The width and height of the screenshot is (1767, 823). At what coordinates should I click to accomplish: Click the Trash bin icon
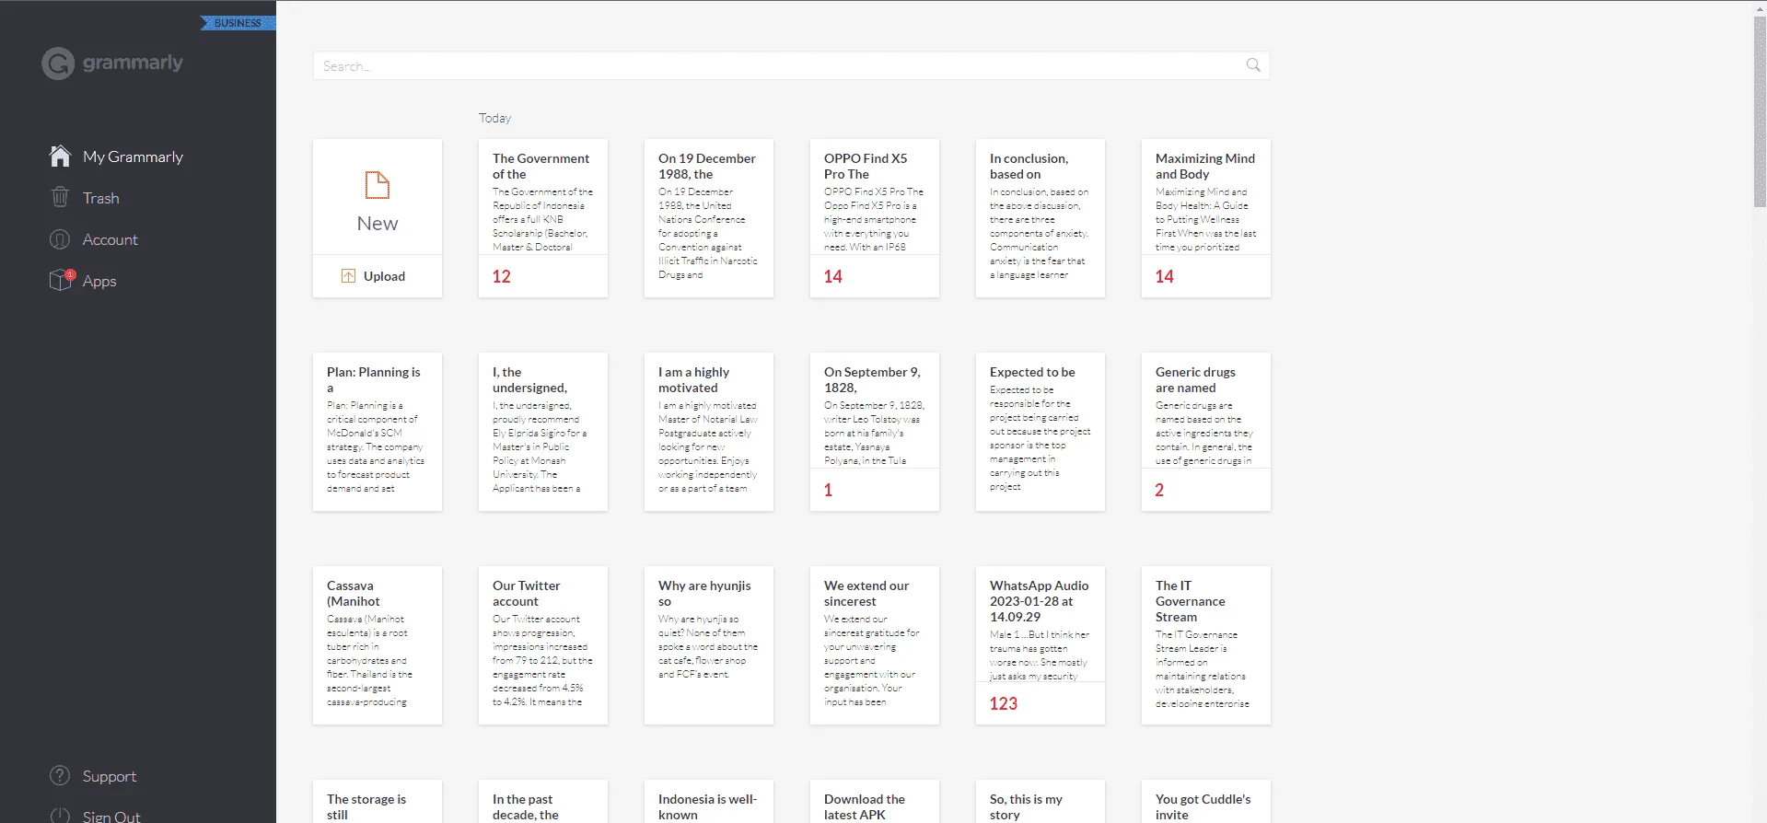60,197
